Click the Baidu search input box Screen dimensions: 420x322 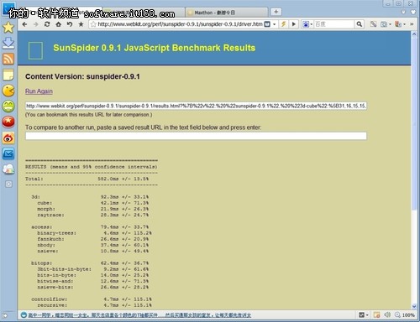[x=333, y=24]
